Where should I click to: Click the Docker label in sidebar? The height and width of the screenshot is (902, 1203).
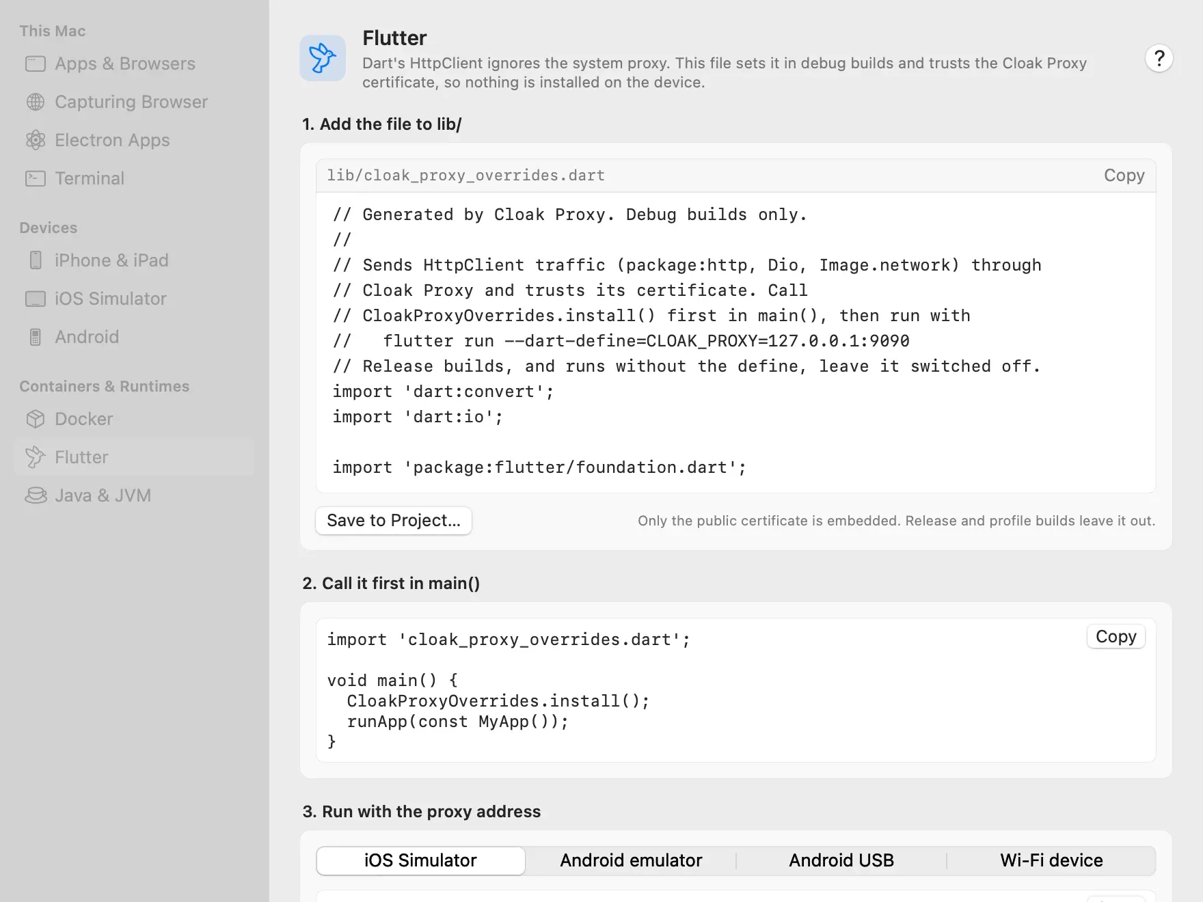coord(84,419)
